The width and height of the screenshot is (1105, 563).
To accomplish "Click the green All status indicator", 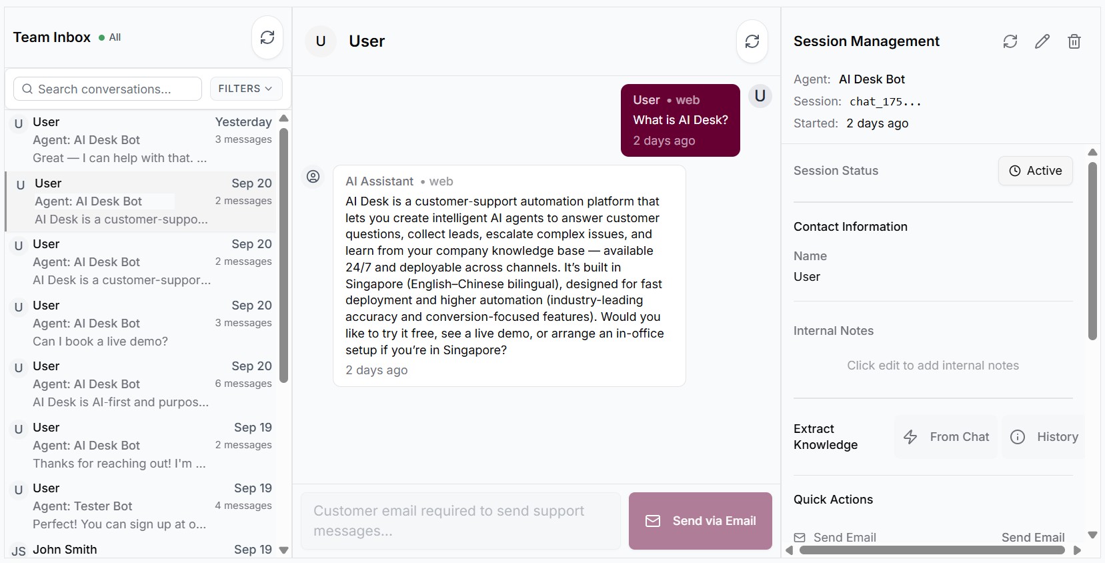I will click(x=102, y=37).
